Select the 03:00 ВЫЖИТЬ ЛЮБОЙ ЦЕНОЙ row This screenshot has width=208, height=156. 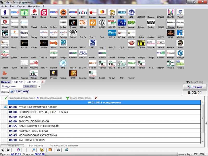point(104,121)
